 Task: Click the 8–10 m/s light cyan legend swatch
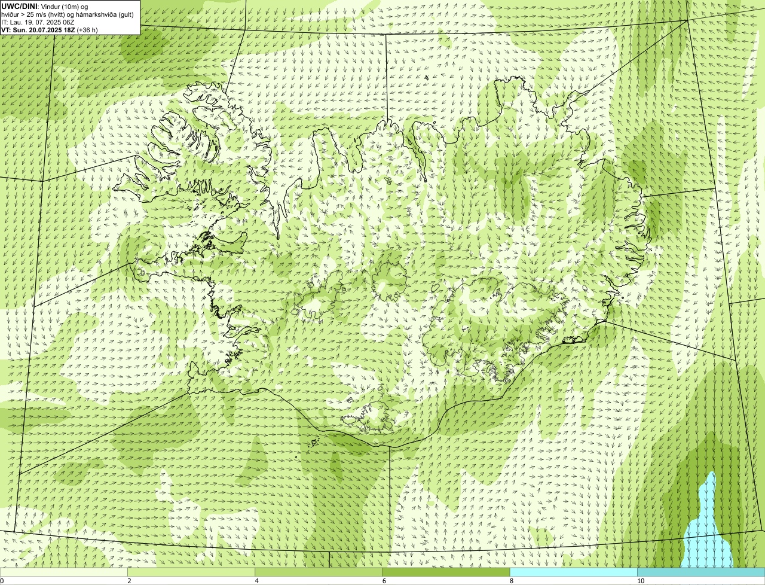click(x=574, y=572)
